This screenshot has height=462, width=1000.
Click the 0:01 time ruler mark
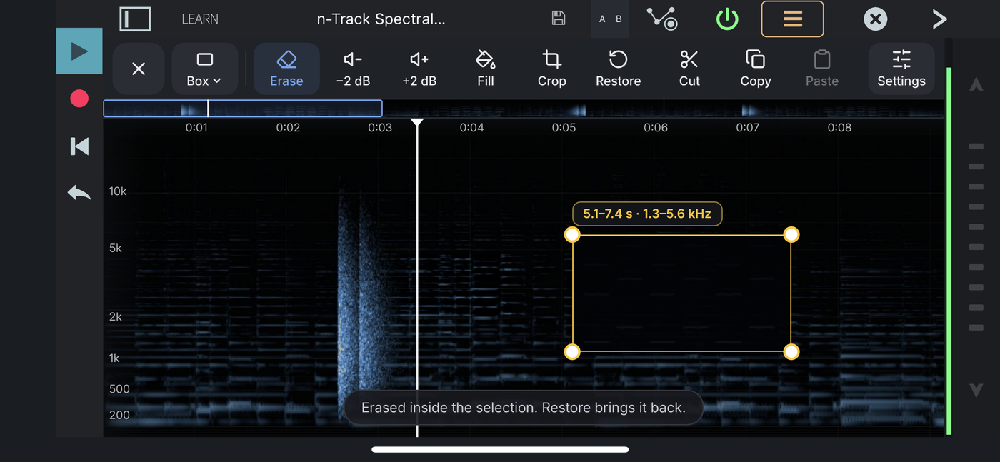click(x=196, y=128)
